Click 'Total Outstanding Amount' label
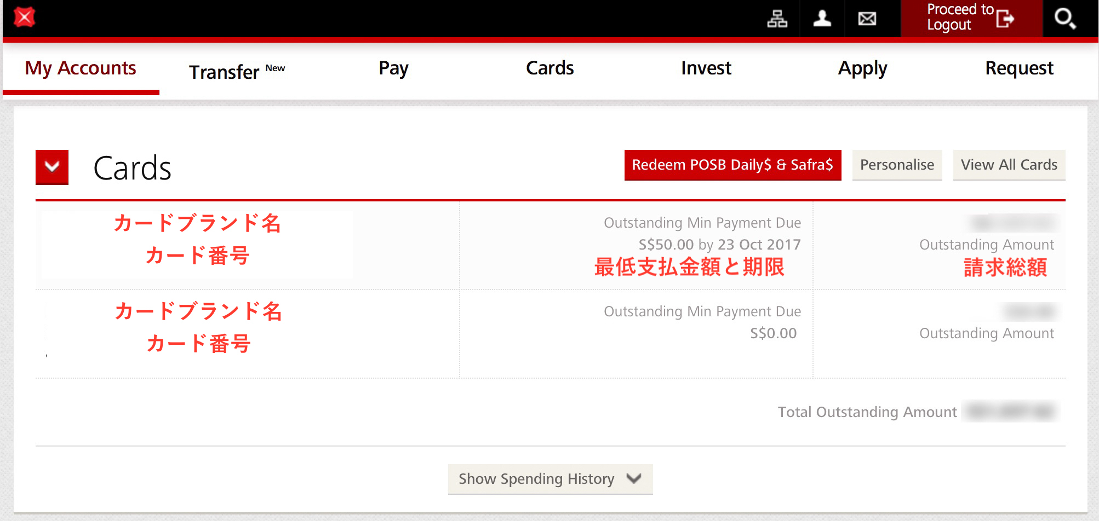This screenshot has height=521, width=1099. [x=867, y=412]
